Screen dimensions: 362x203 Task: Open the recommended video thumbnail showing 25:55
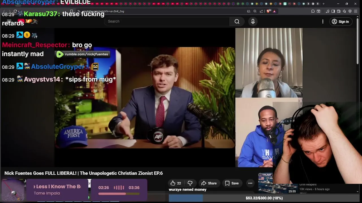(277, 184)
